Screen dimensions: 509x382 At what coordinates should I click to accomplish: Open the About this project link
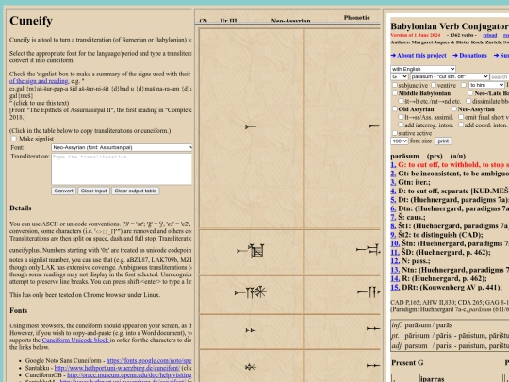[x=419, y=56]
